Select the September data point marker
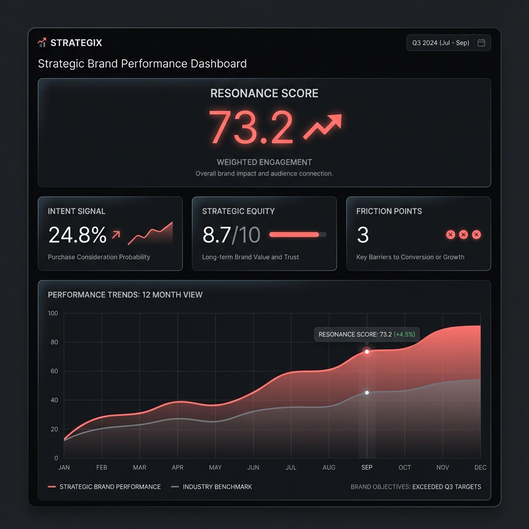The image size is (529, 529). click(367, 351)
